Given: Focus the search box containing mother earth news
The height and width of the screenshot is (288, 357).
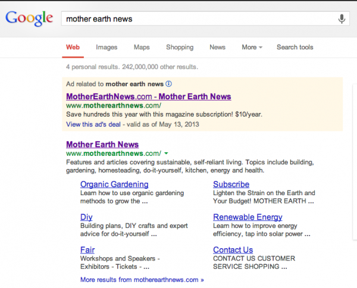Looking at the screenshot, I should click(x=205, y=18).
